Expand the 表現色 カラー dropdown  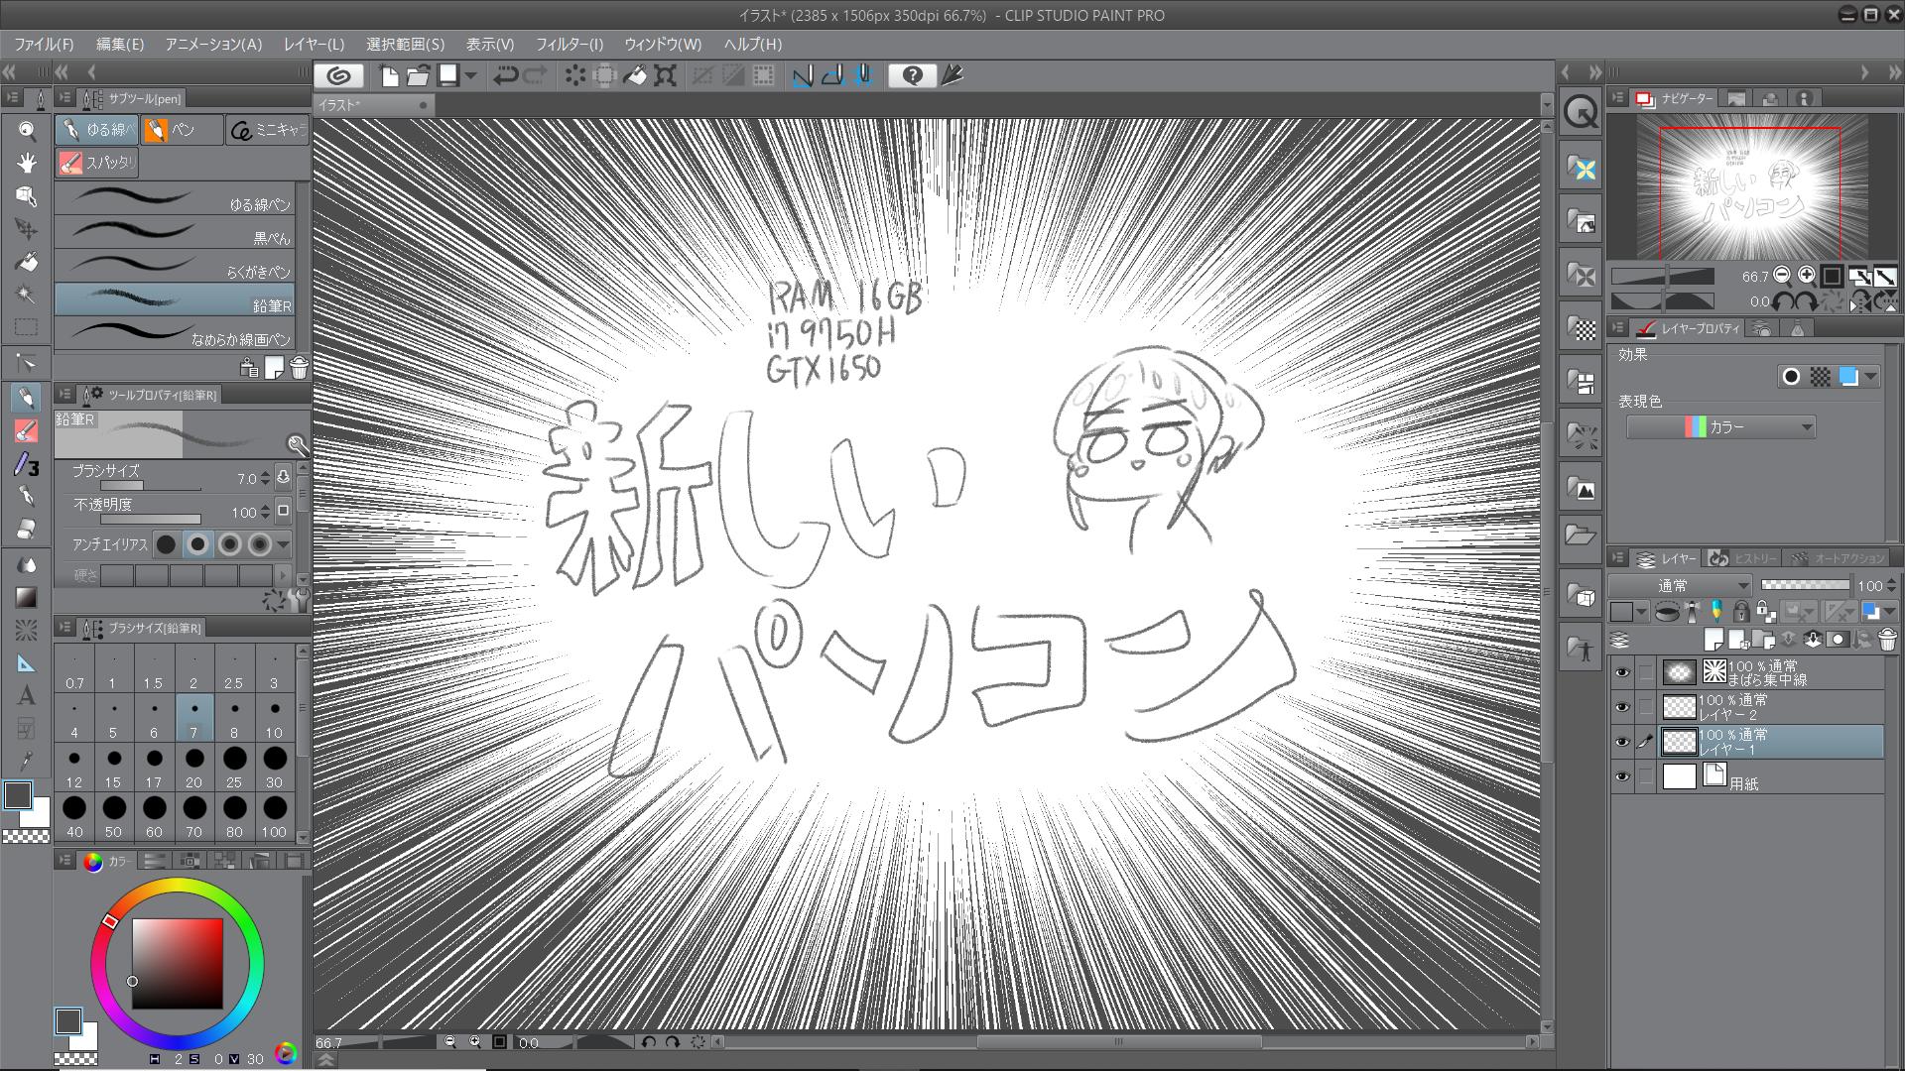point(1720,427)
